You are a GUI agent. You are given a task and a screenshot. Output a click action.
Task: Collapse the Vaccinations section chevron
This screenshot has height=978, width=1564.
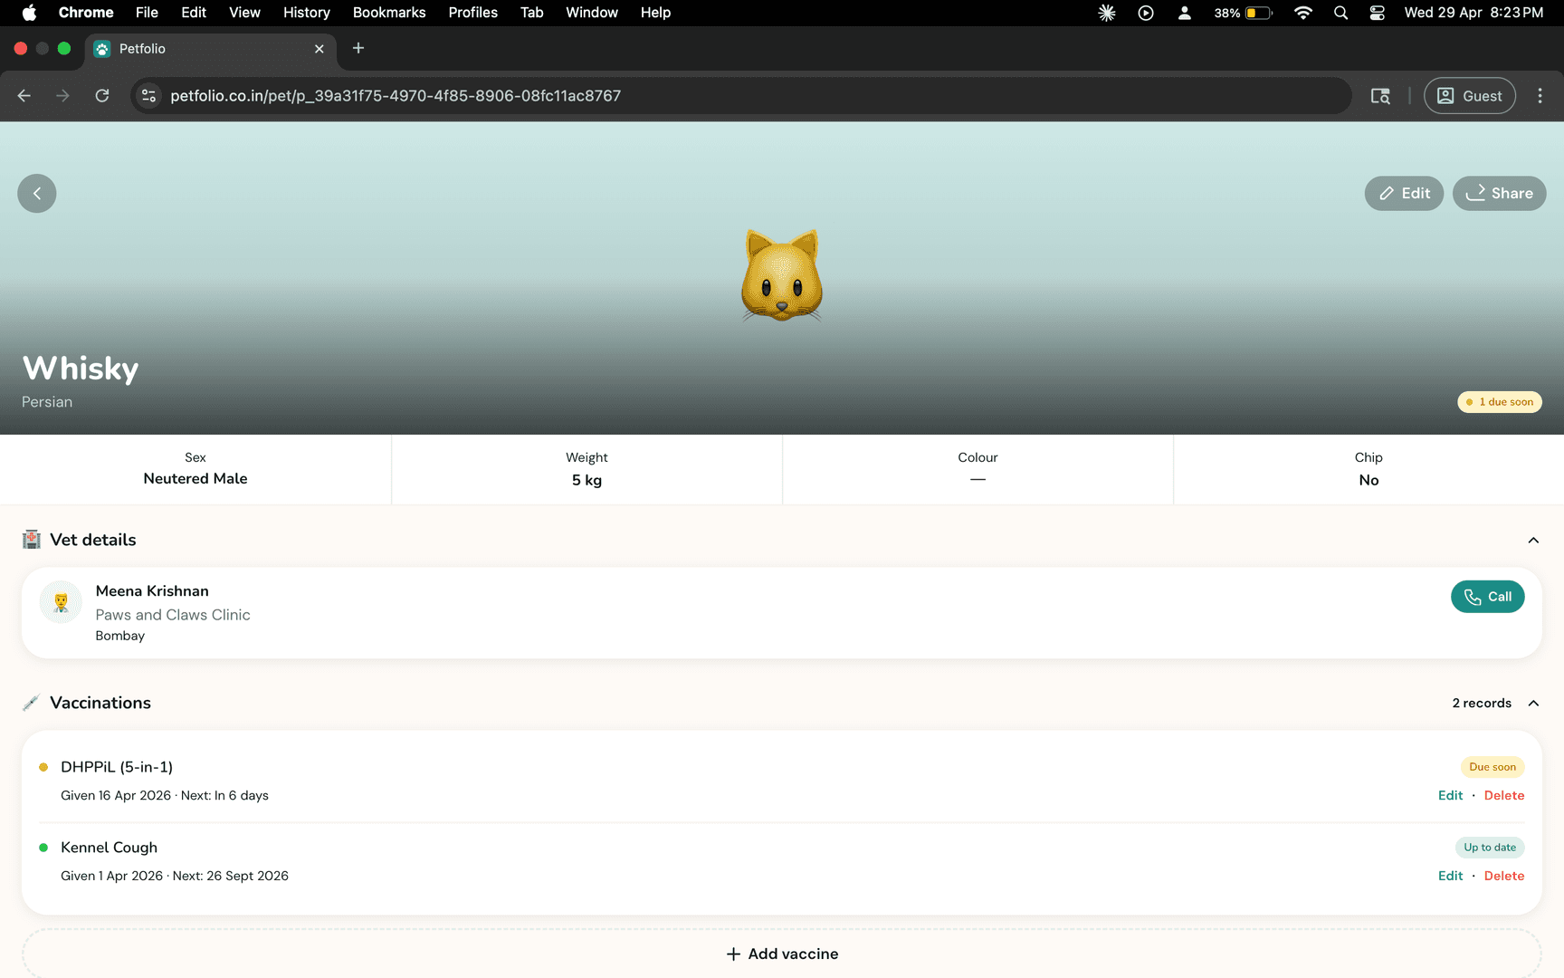coord(1533,704)
